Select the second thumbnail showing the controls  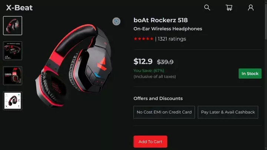pos(13,50)
